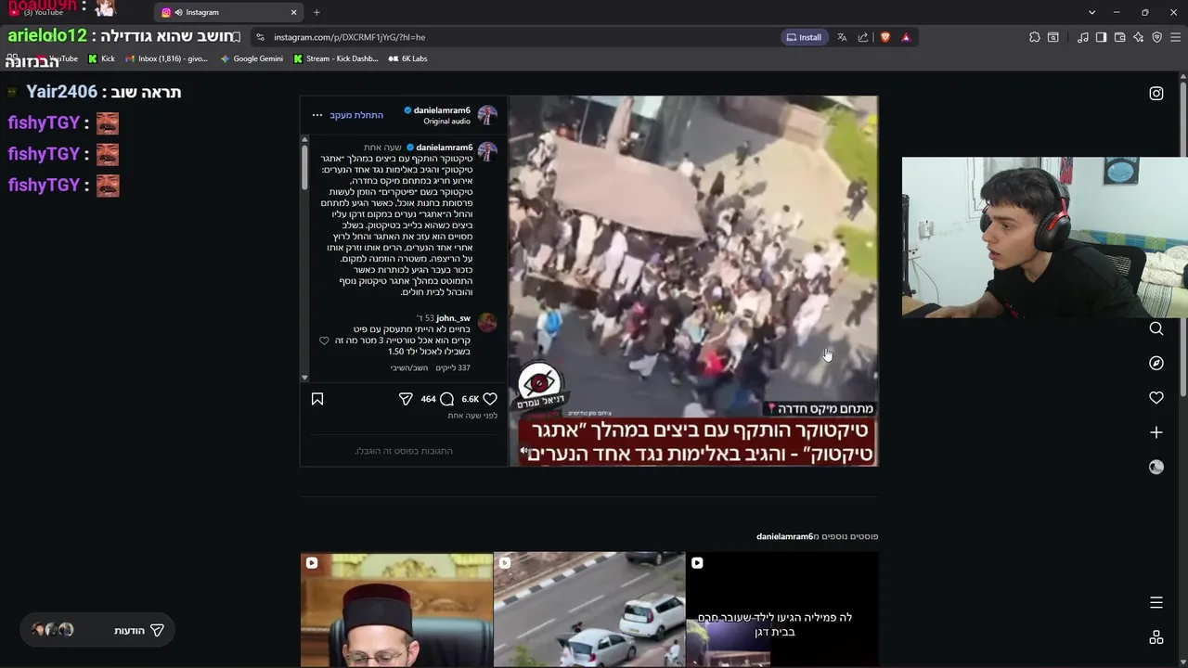This screenshot has height=668, width=1188.
Task: Share this page via toolbar share icon
Action: tap(863, 37)
